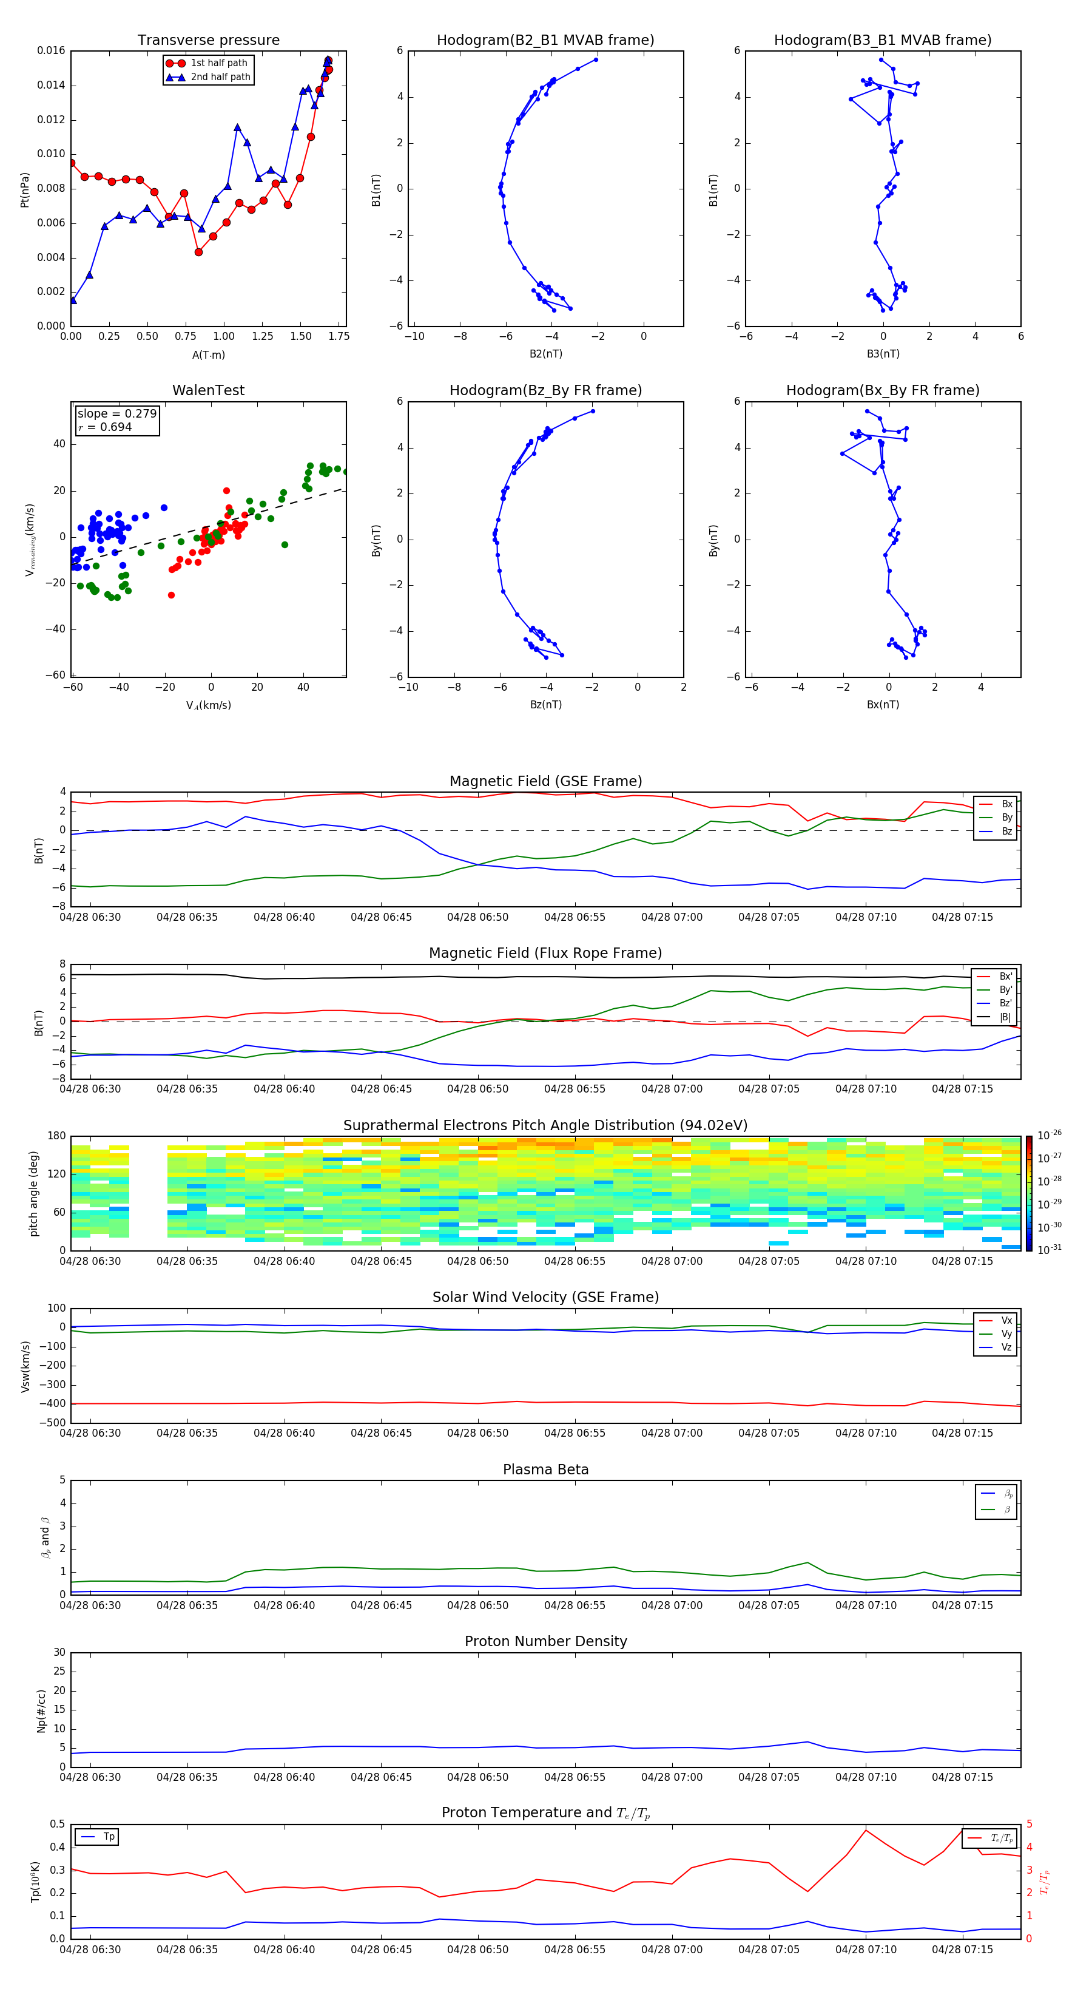Click the 'V_A(km/s)' x-axis label
This screenshot has width=1092, height=2003.
click(208, 705)
